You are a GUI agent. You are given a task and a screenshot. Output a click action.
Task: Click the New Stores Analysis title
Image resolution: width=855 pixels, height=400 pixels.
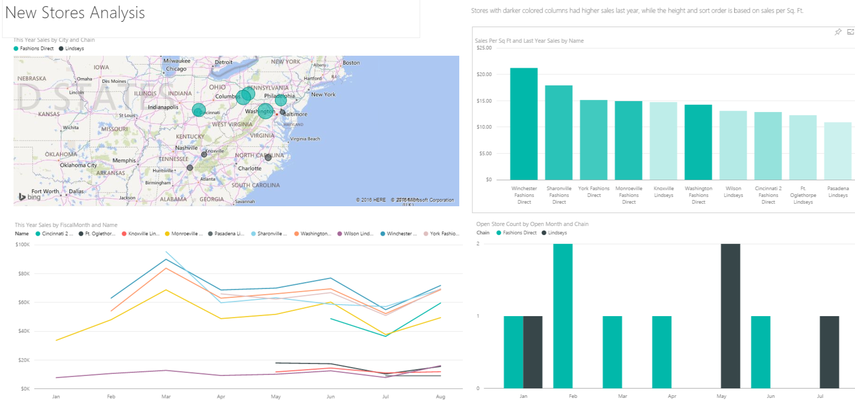pyautogui.click(x=75, y=12)
